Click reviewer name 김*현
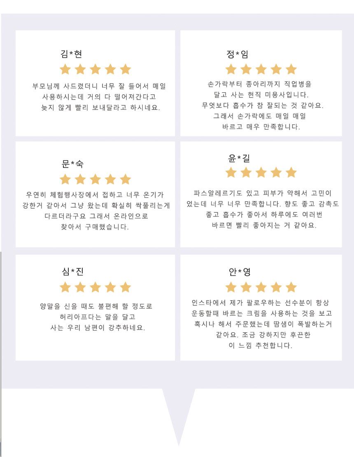The image size is (354, 457). pos(71,54)
